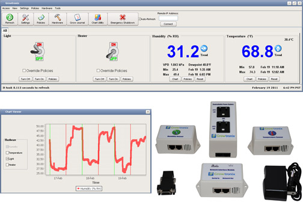Click Turn Off button under Light

tap(26, 79)
